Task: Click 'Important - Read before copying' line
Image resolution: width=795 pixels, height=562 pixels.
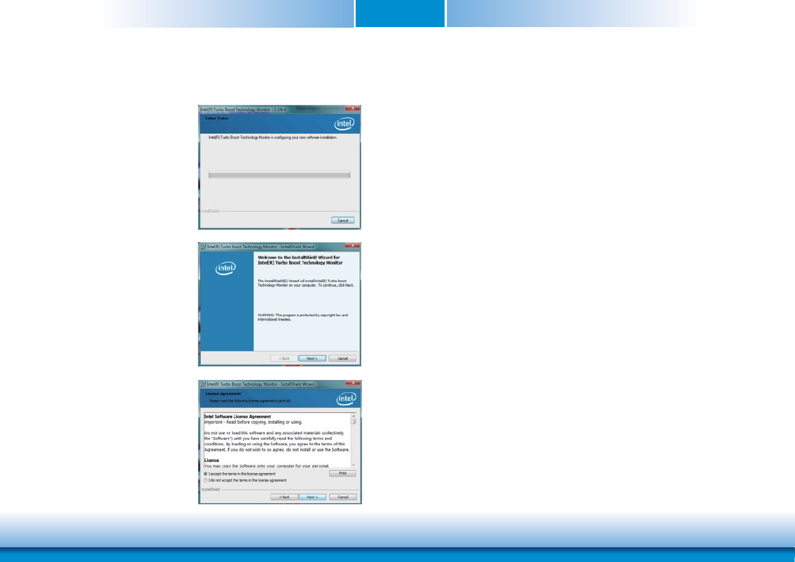Action: click(253, 422)
